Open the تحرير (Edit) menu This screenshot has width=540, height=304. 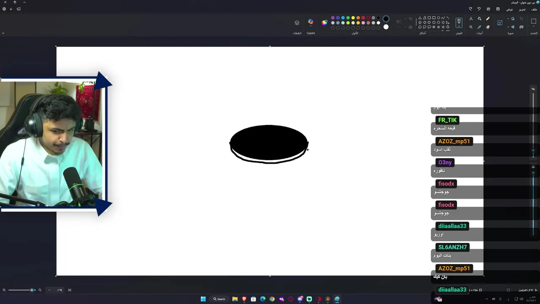522,9
